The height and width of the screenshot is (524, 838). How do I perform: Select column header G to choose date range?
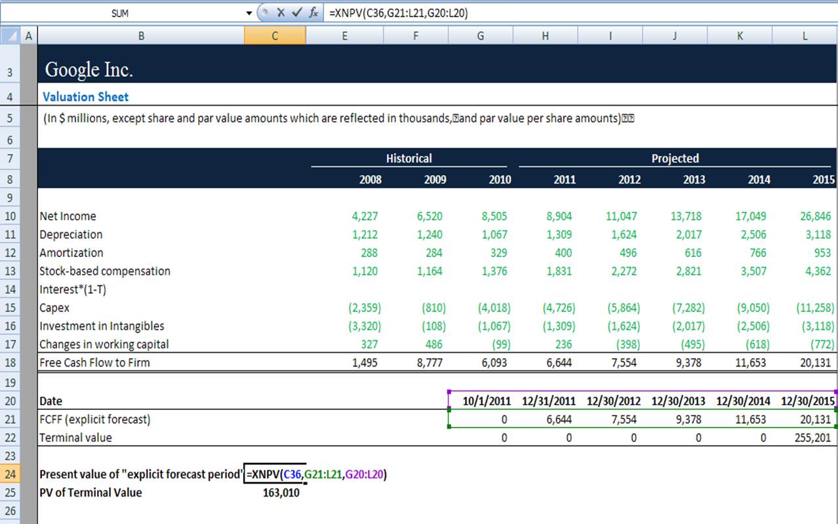(480, 35)
